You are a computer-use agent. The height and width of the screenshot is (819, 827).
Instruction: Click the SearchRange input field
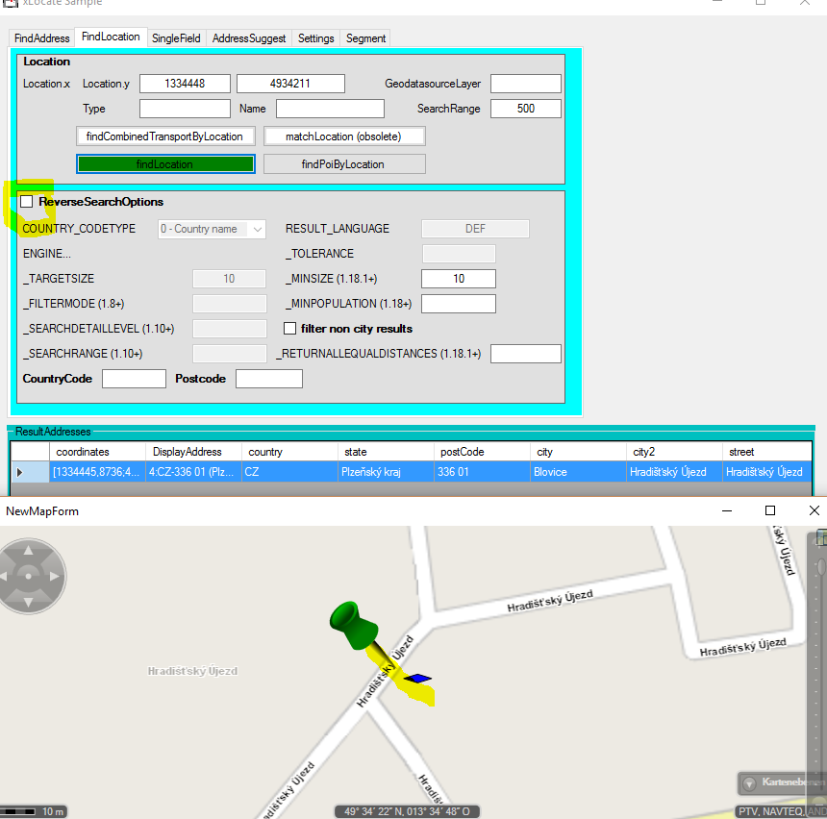pos(525,109)
